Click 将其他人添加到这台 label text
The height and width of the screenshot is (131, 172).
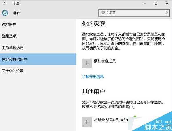pyautogui.click(x=111, y=120)
